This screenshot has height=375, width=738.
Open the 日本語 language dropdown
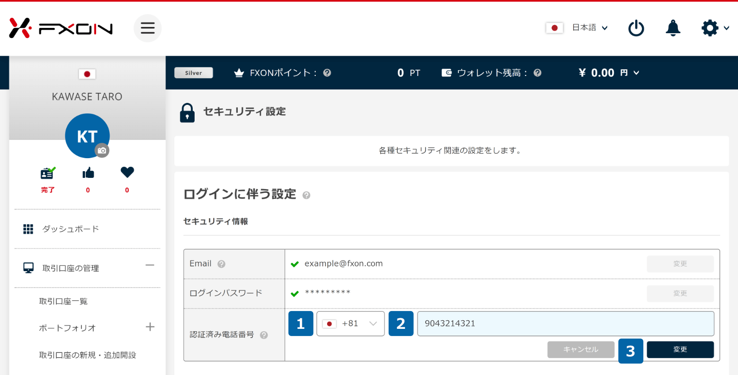[x=590, y=28]
